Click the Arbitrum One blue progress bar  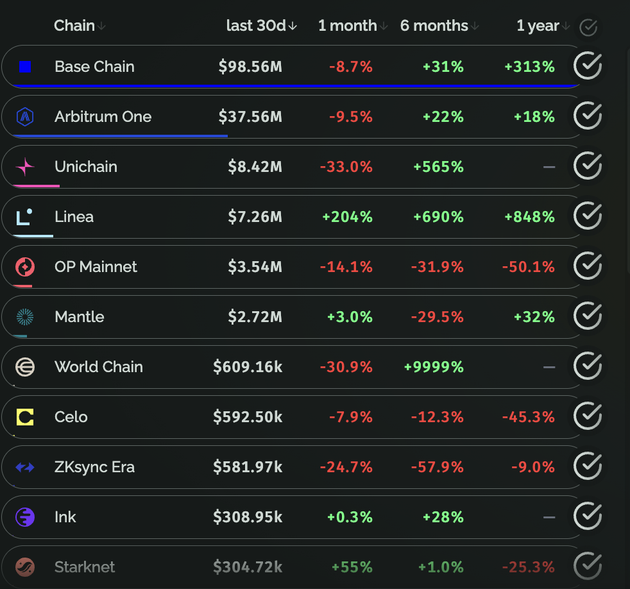click(x=120, y=136)
